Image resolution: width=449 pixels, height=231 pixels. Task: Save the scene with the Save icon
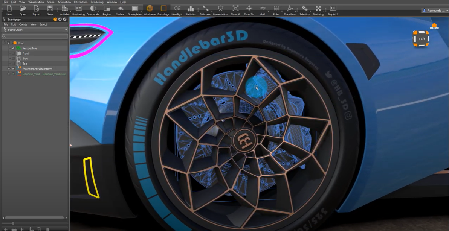tap(50, 8)
